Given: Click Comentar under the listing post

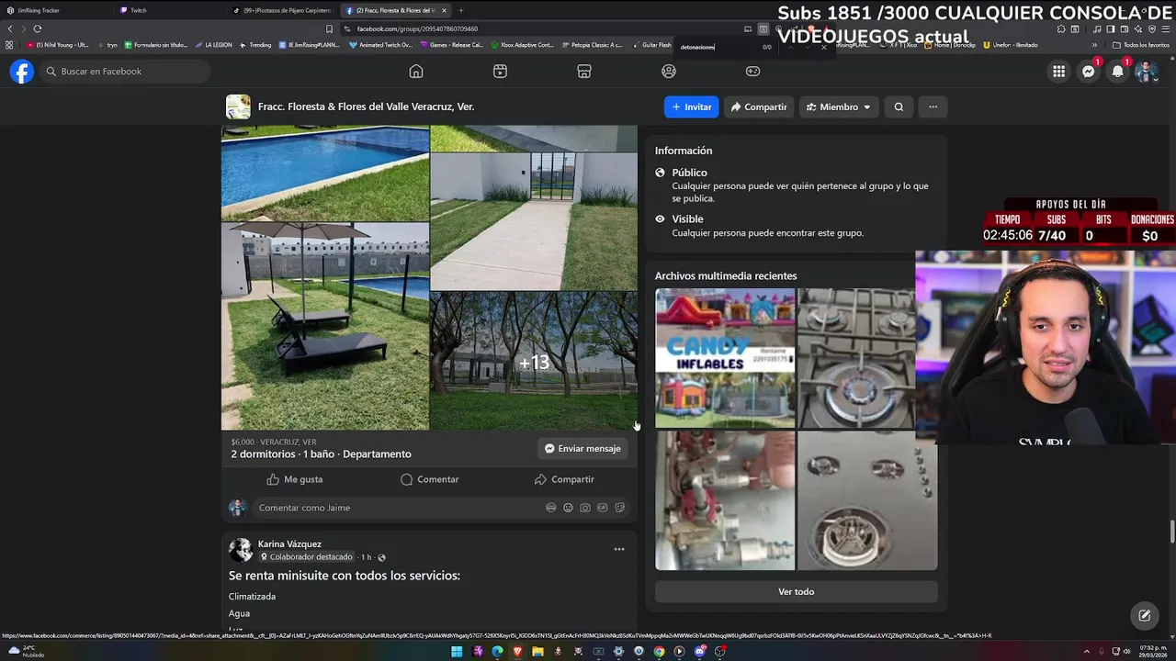Looking at the screenshot, I should (429, 479).
